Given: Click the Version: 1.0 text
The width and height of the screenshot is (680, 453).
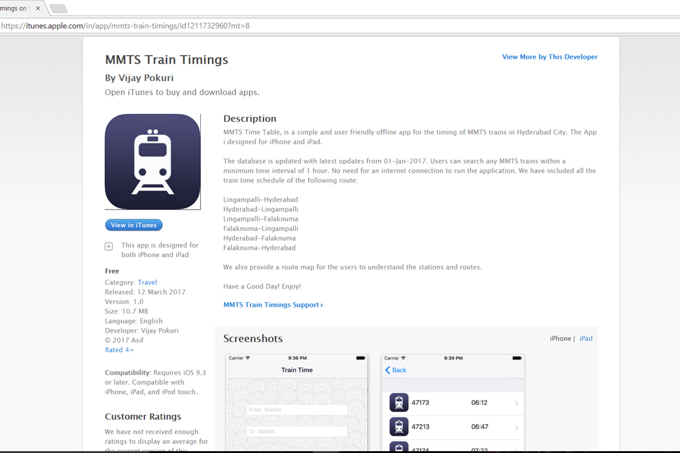Looking at the screenshot, I should coord(124,302).
